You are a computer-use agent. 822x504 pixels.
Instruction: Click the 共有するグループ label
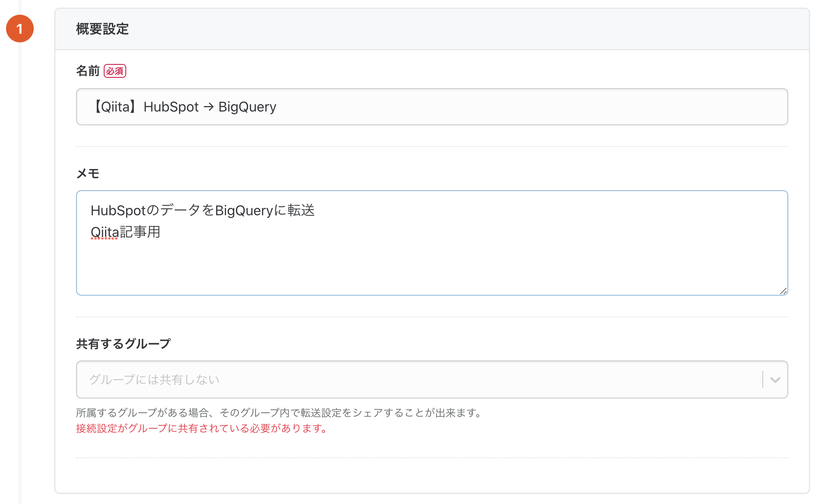[123, 344]
